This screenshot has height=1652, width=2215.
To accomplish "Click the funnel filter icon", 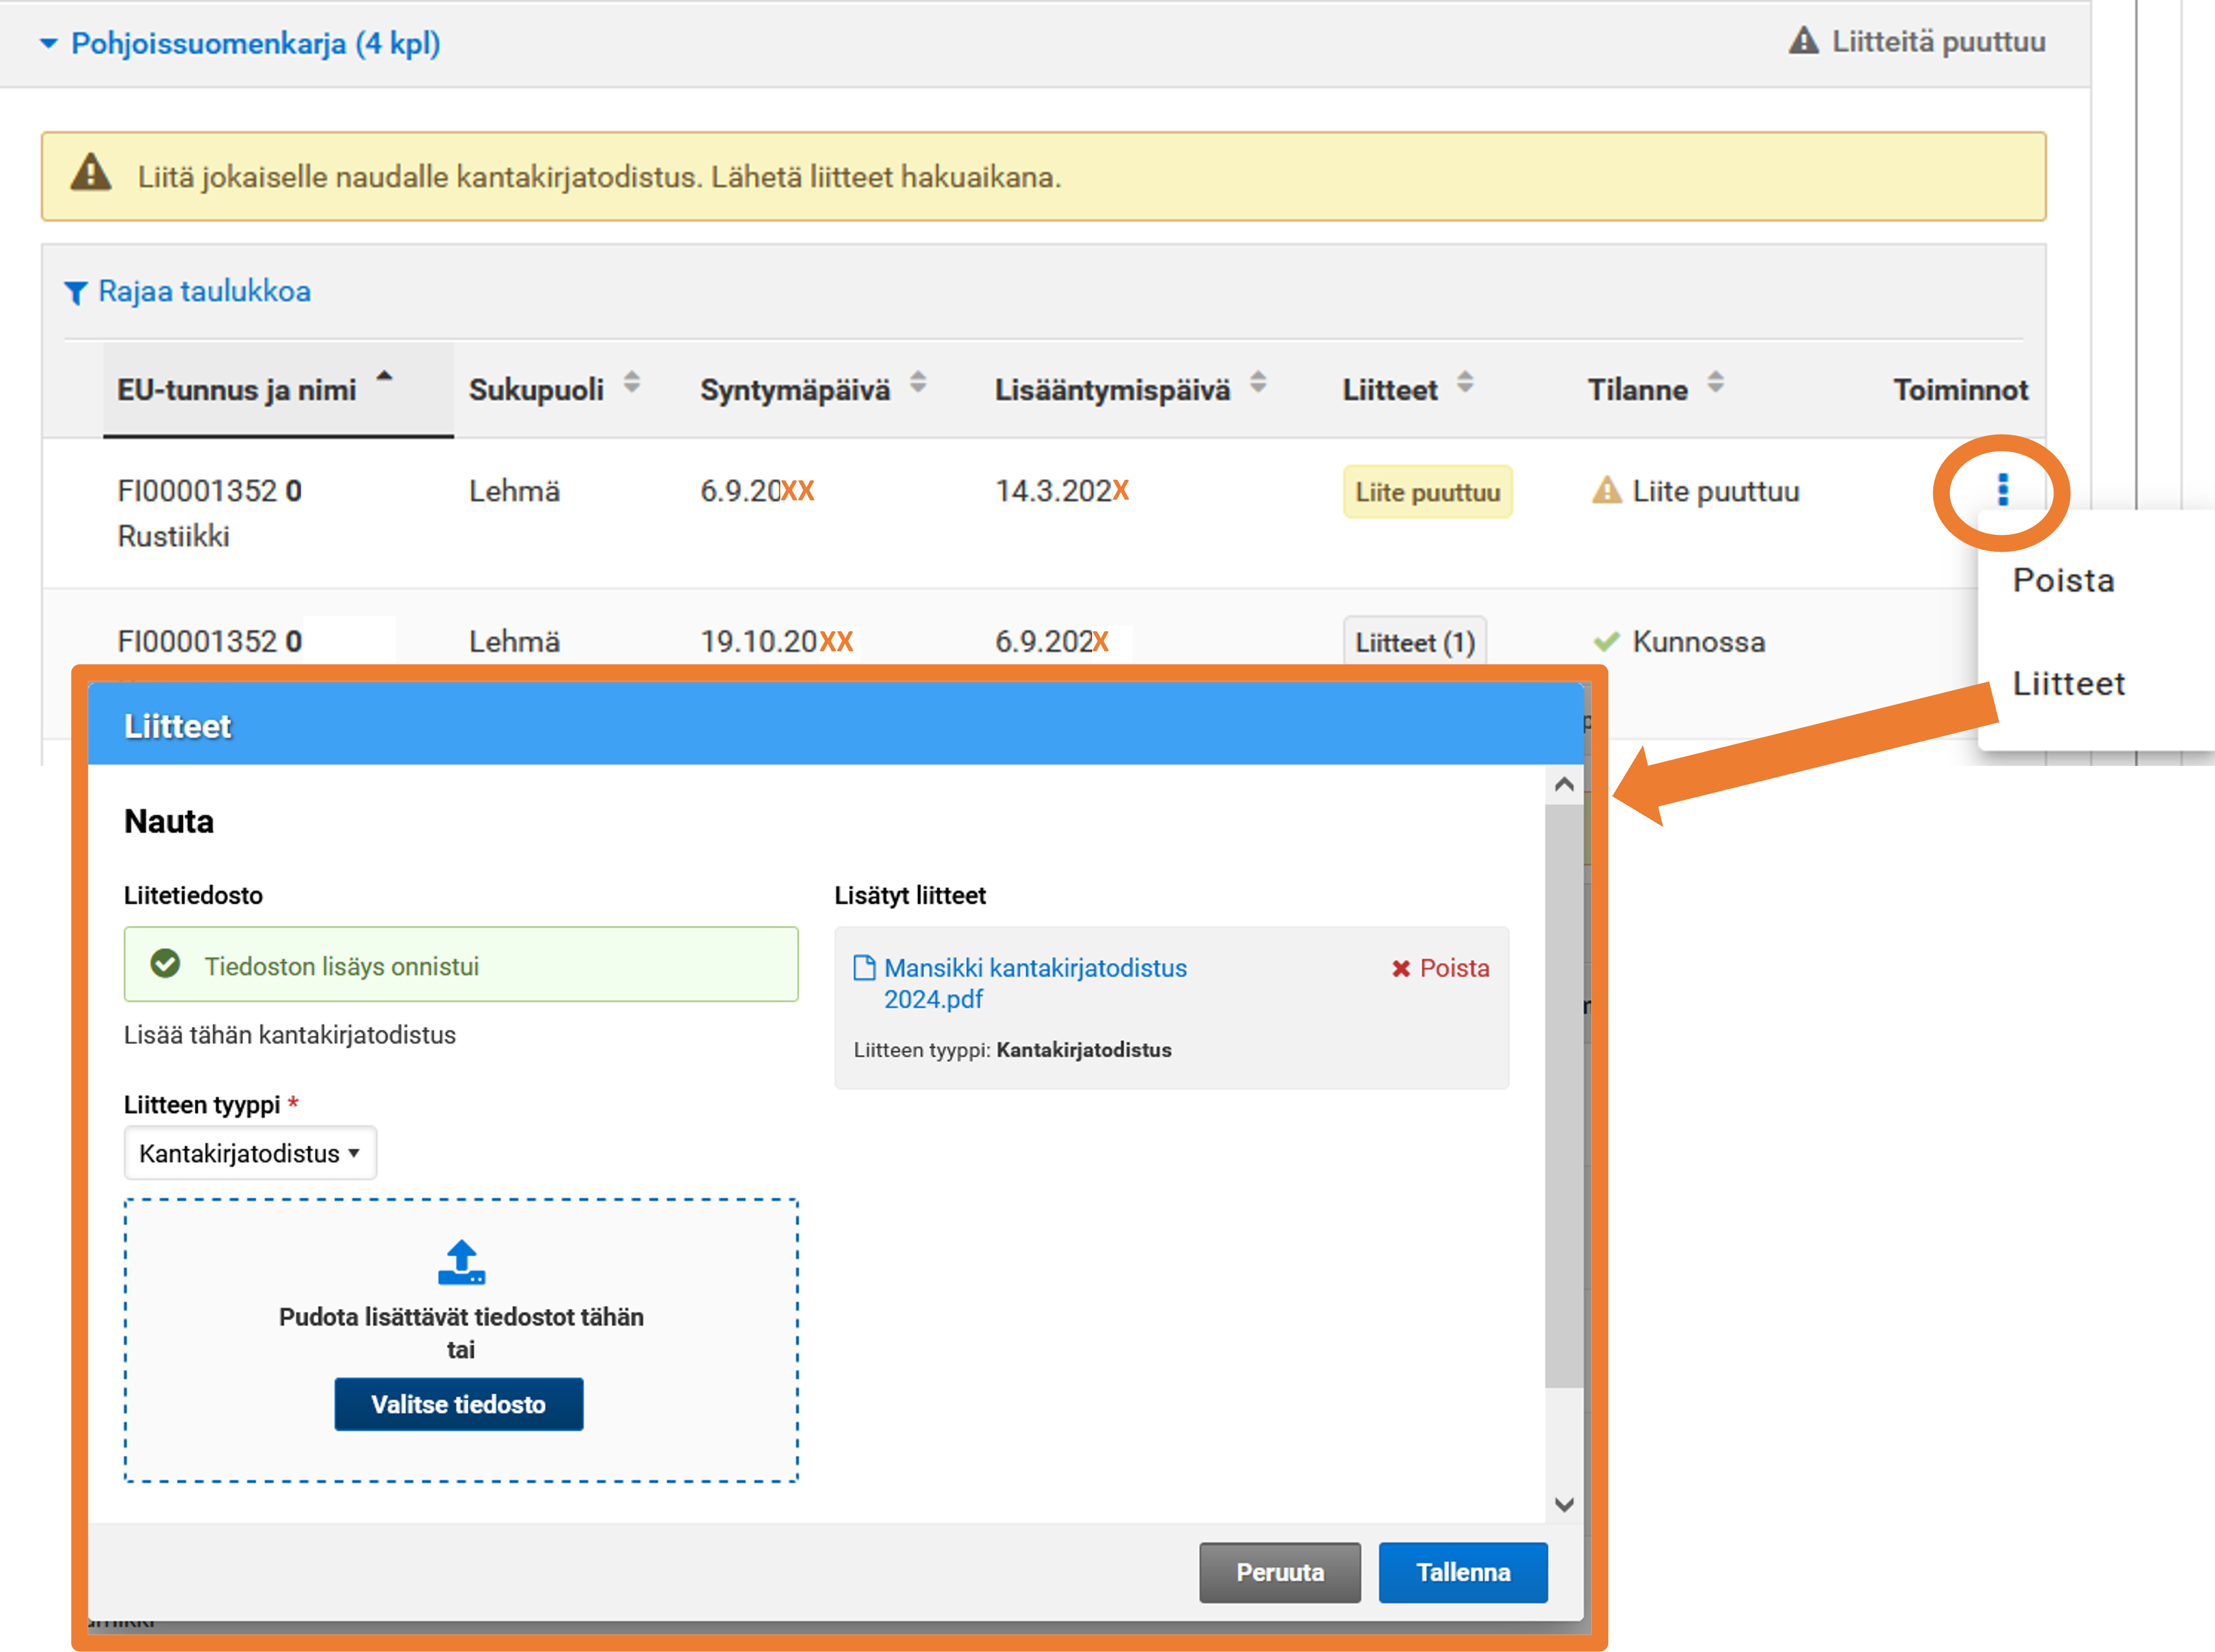I will point(76,292).
